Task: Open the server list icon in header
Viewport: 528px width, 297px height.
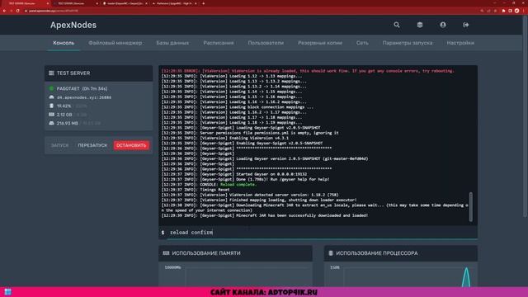Action: (x=420, y=25)
